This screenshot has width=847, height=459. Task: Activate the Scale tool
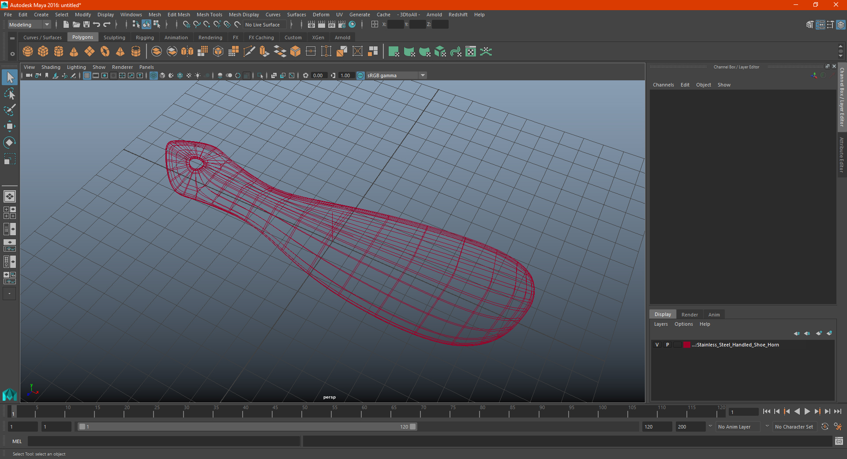pos(9,158)
